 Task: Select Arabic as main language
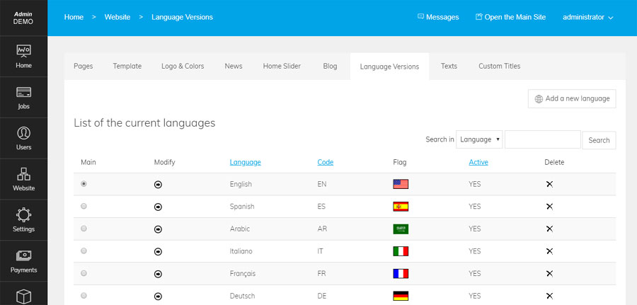[84, 229]
